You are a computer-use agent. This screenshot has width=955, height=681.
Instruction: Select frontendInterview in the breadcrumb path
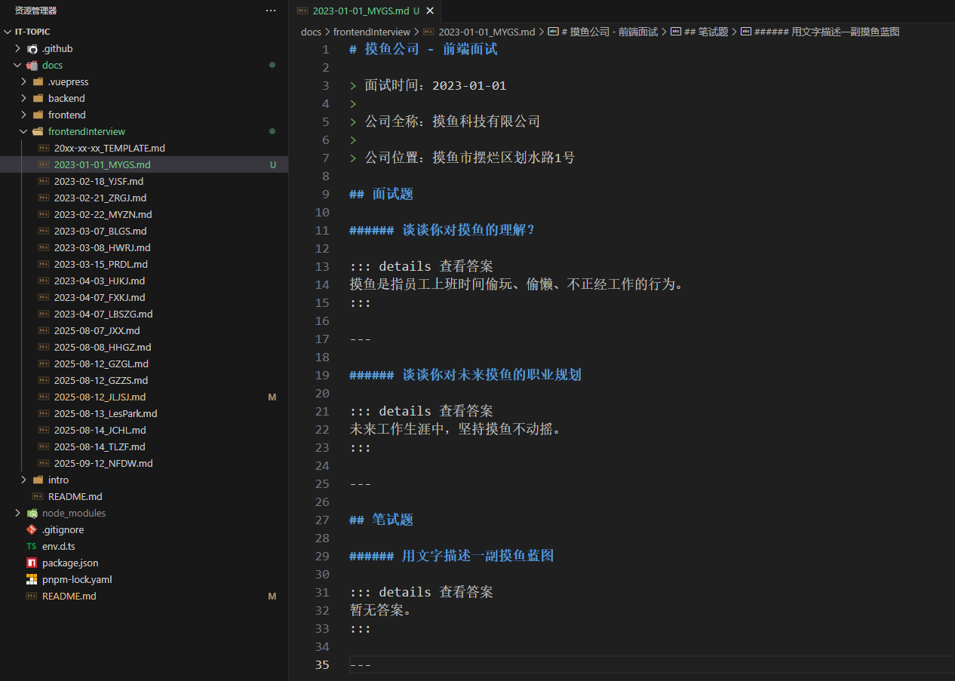pos(371,32)
